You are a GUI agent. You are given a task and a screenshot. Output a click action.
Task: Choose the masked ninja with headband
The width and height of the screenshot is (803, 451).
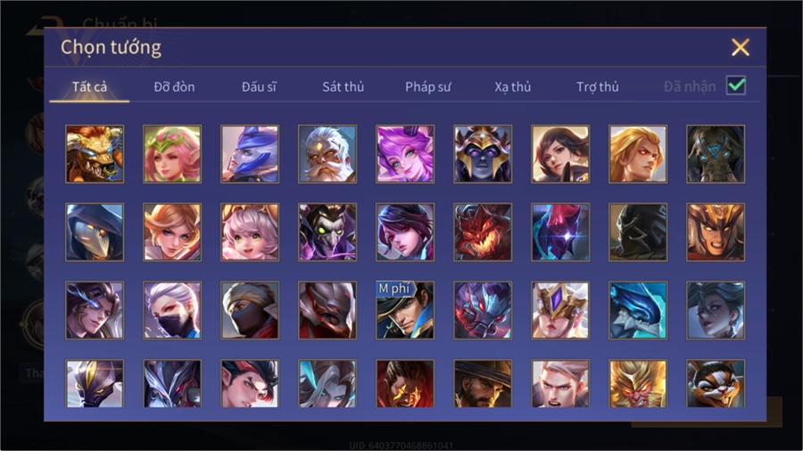tap(250, 310)
